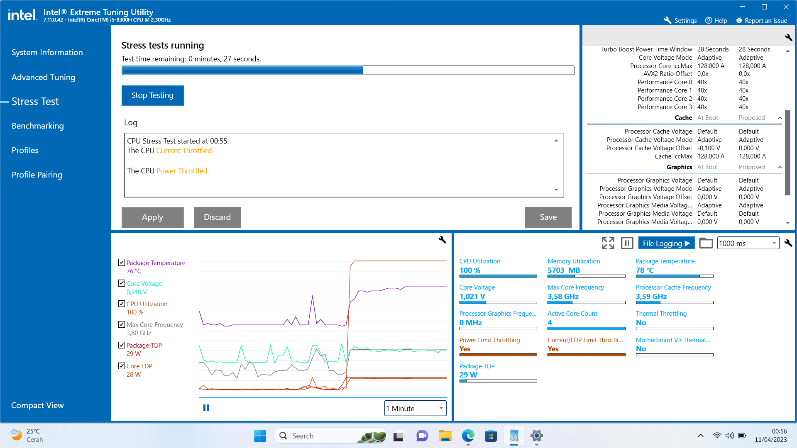
Task: Click the tuning panel vertical scrollbar thumb
Action: [787, 152]
